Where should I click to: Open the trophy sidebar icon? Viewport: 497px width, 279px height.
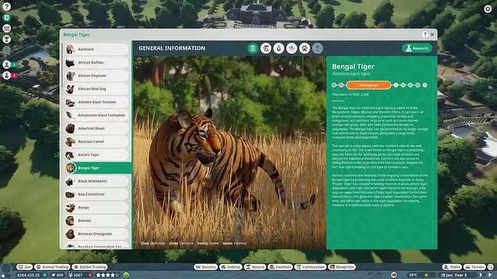pyautogui.click(x=7, y=39)
